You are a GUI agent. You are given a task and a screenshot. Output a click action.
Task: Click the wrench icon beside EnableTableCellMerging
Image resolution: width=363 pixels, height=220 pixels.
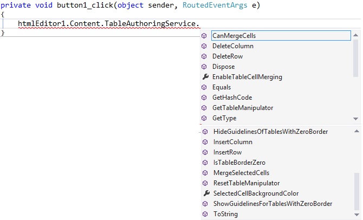tap(204, 77)
